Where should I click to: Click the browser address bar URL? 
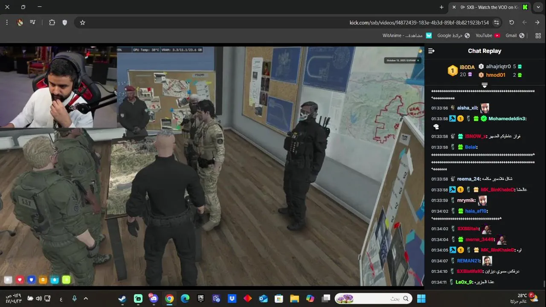click(x=419, y=23)
